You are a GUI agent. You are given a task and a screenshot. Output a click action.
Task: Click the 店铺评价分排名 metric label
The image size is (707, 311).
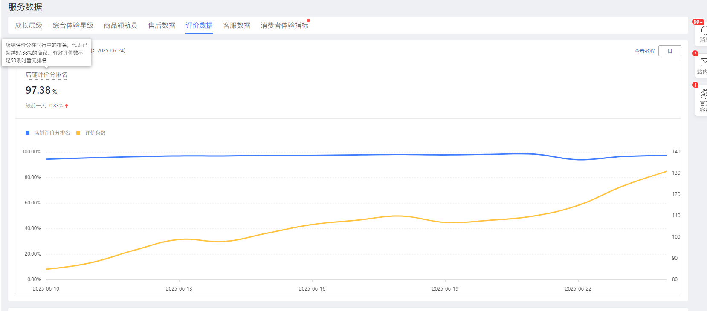(x=46, y=75)
